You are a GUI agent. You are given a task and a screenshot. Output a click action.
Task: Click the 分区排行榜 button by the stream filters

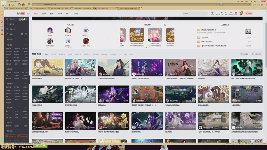(x=257, y=54)
